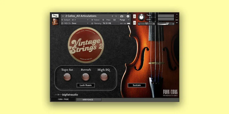Toggle the AUX sends button

(177, 20)
